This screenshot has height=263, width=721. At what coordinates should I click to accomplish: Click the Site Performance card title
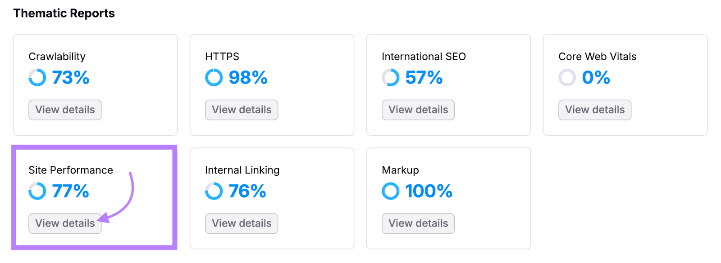[x=70, y=170]
